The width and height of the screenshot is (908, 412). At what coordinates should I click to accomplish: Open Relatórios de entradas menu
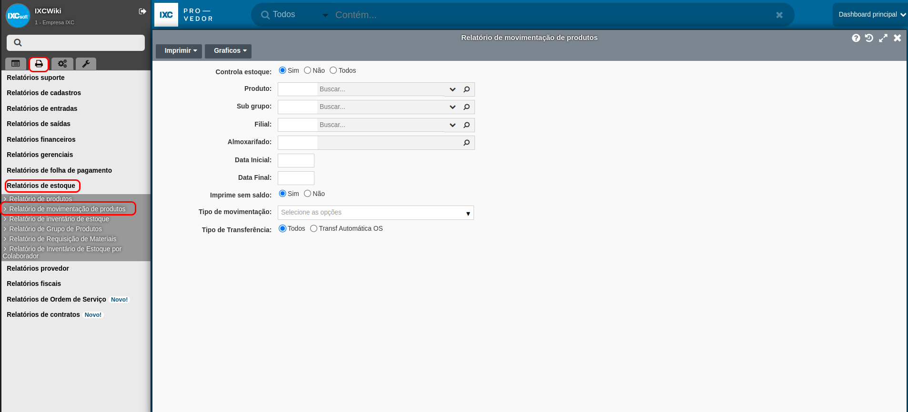[x=42, y=108]
